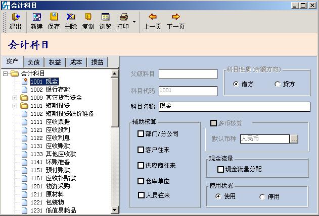Click document icon of 1122 应收利息
Image resolution: width=319 pixels, height=216 pixels.
click(x=25, y=138)
